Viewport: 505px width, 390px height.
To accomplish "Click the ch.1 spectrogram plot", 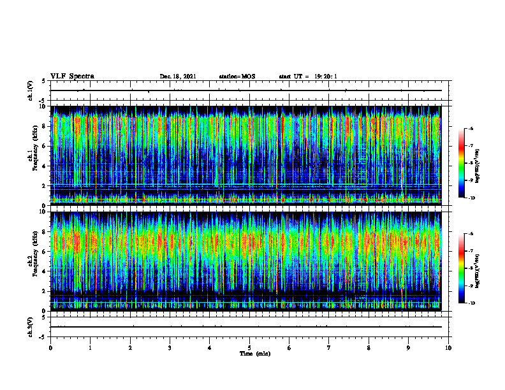I will 245,155.
